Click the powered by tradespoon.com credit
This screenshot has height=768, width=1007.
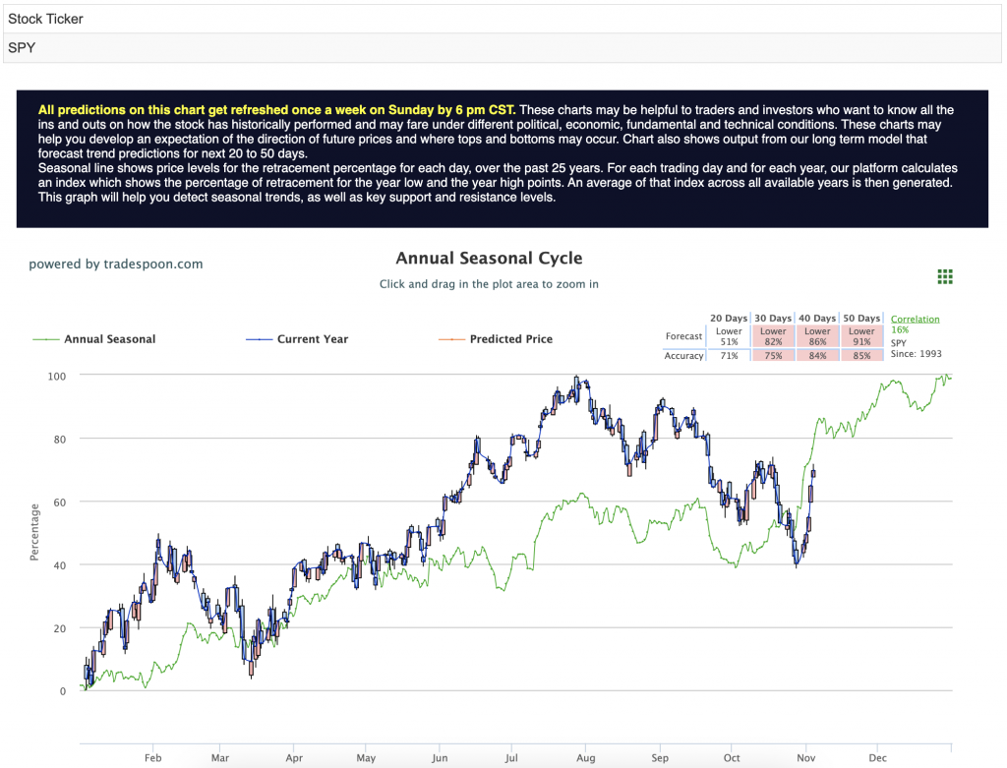click(116, 264)
